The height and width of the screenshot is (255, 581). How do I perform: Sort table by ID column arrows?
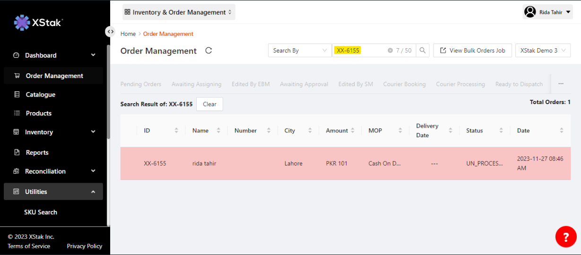coord(176,131)
